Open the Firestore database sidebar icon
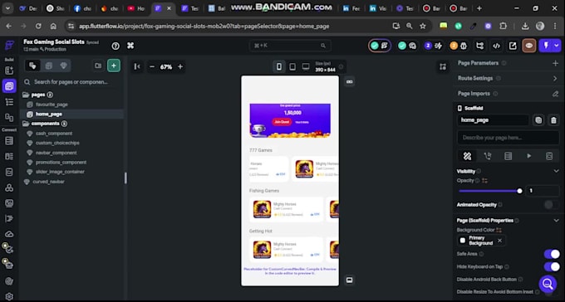 [9, 141]
